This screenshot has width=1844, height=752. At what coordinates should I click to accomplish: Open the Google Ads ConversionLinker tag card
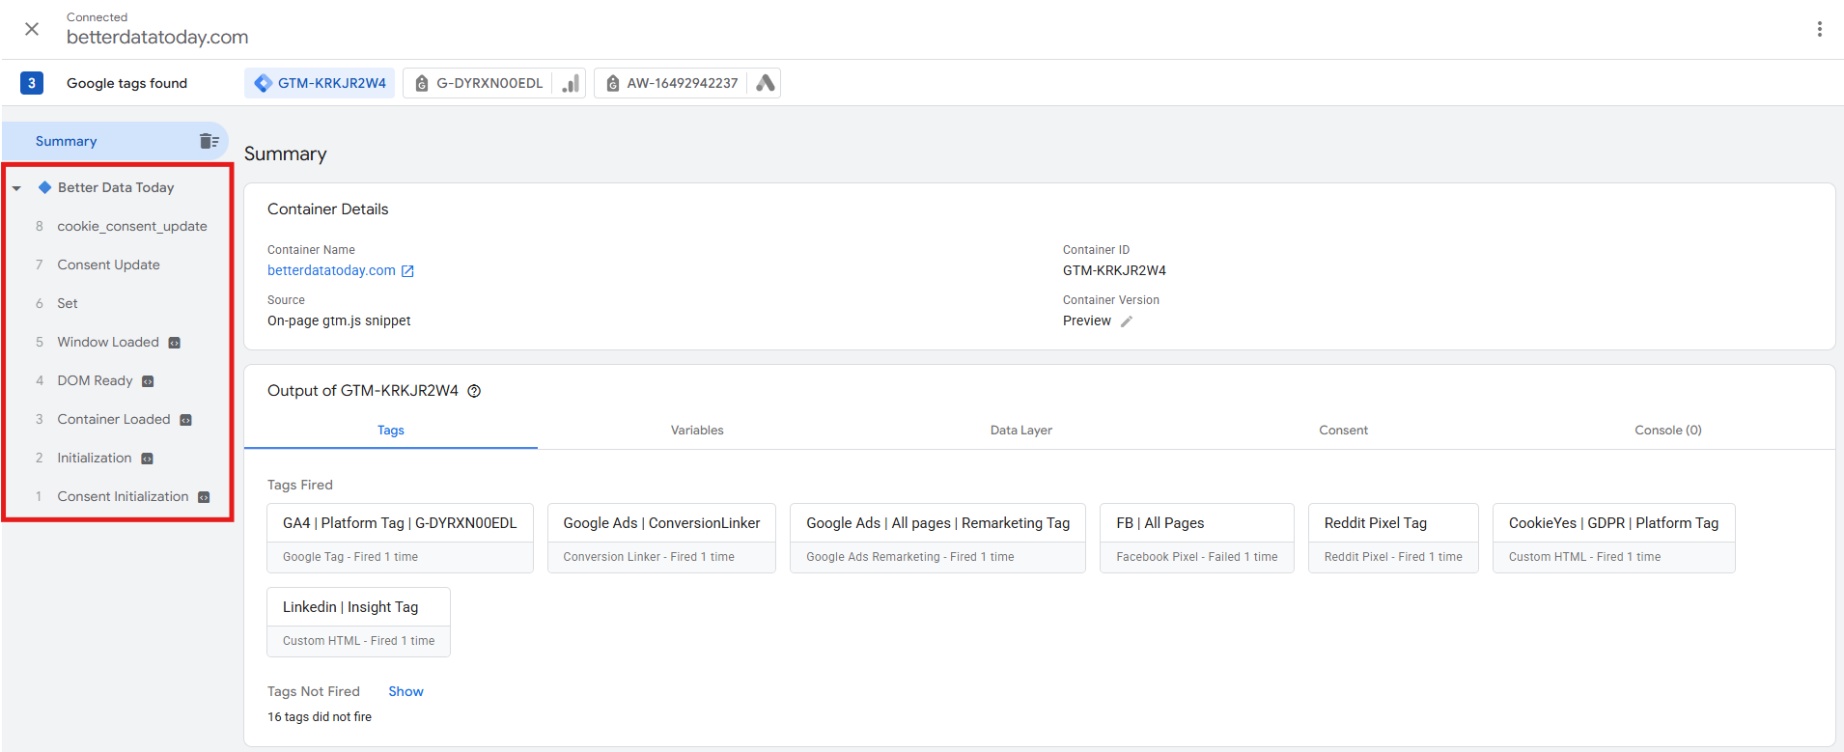661,538
